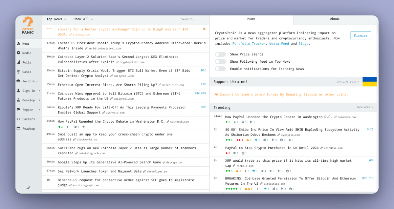This screenshot has width=394, height=209.
Task: Click ETH tag on Ethereum Open Interest row
Action: [204, 84]
